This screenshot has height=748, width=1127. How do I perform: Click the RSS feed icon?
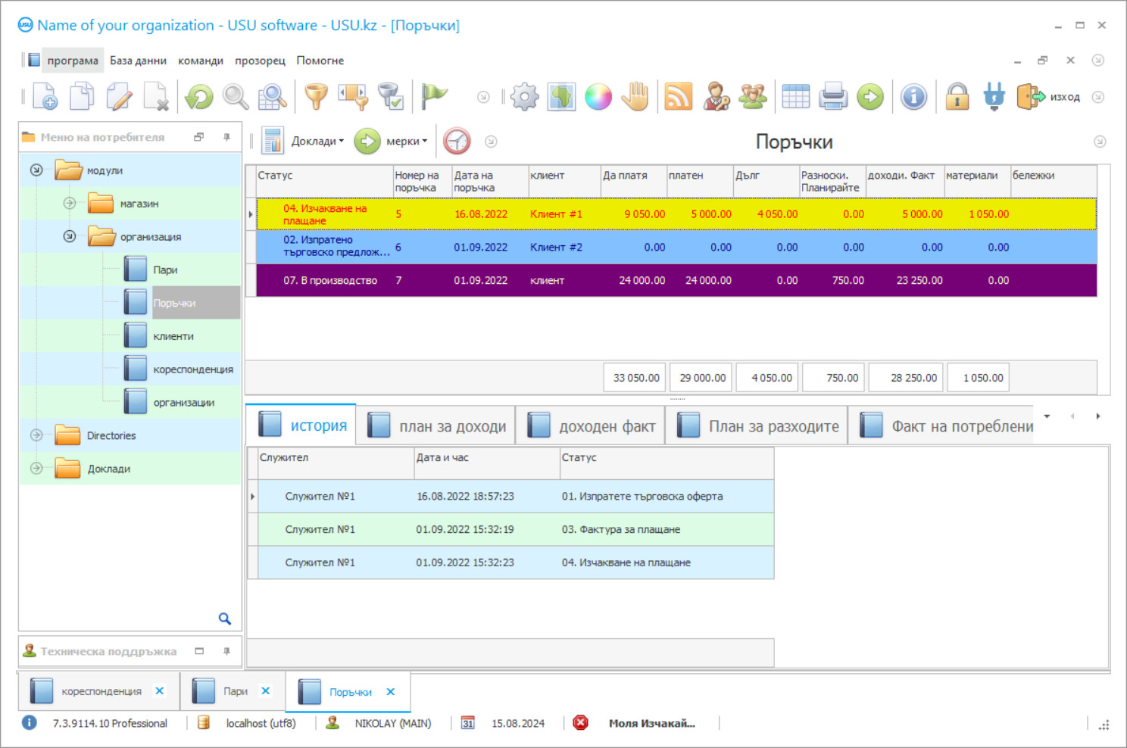[x=678, y=97]
